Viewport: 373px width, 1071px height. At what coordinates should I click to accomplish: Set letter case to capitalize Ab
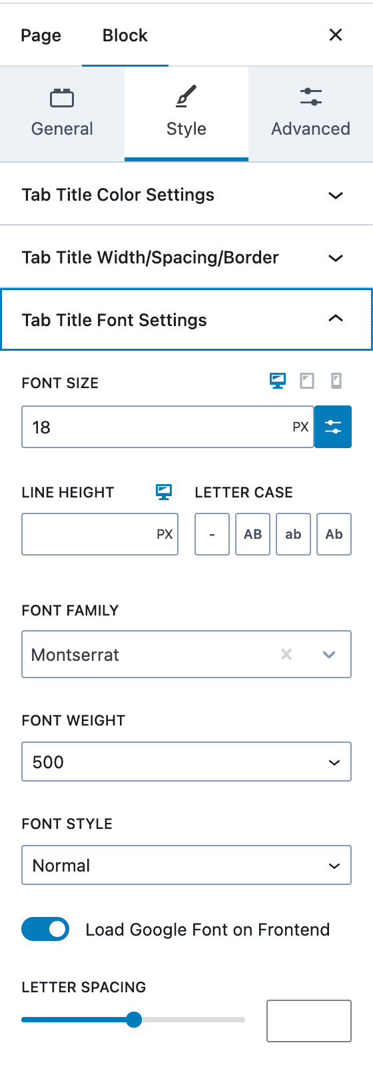point(334,534)
